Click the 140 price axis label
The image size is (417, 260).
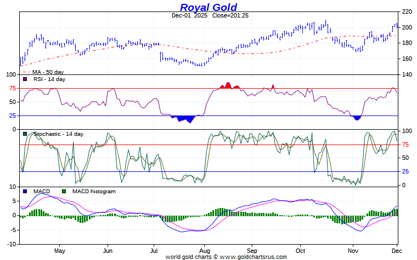click(x=407, y=74)
